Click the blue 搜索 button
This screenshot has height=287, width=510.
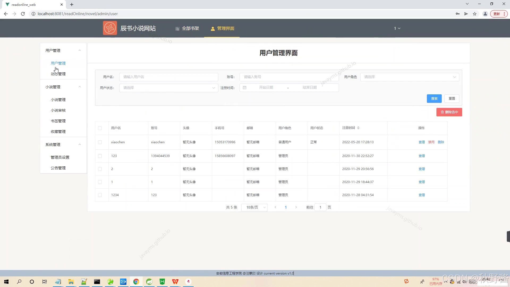coord(434,99)
